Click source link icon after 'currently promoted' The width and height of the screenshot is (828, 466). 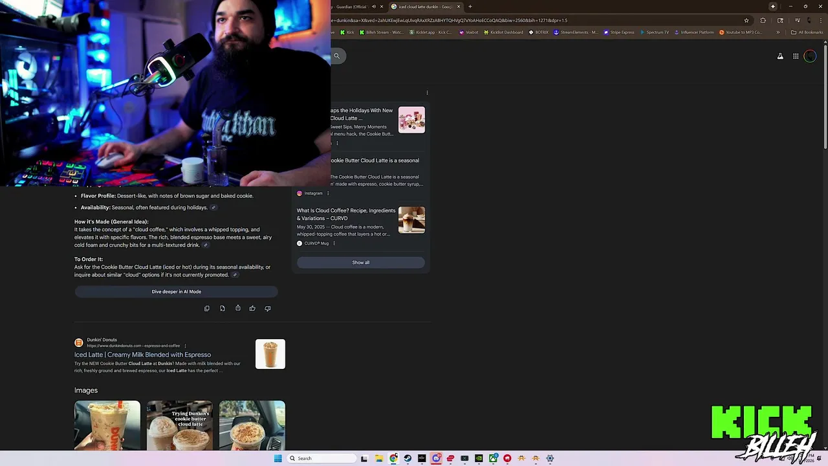[x=235, y=275]
